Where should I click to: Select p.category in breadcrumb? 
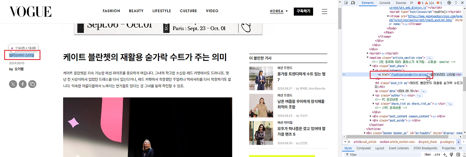(447, 142)
